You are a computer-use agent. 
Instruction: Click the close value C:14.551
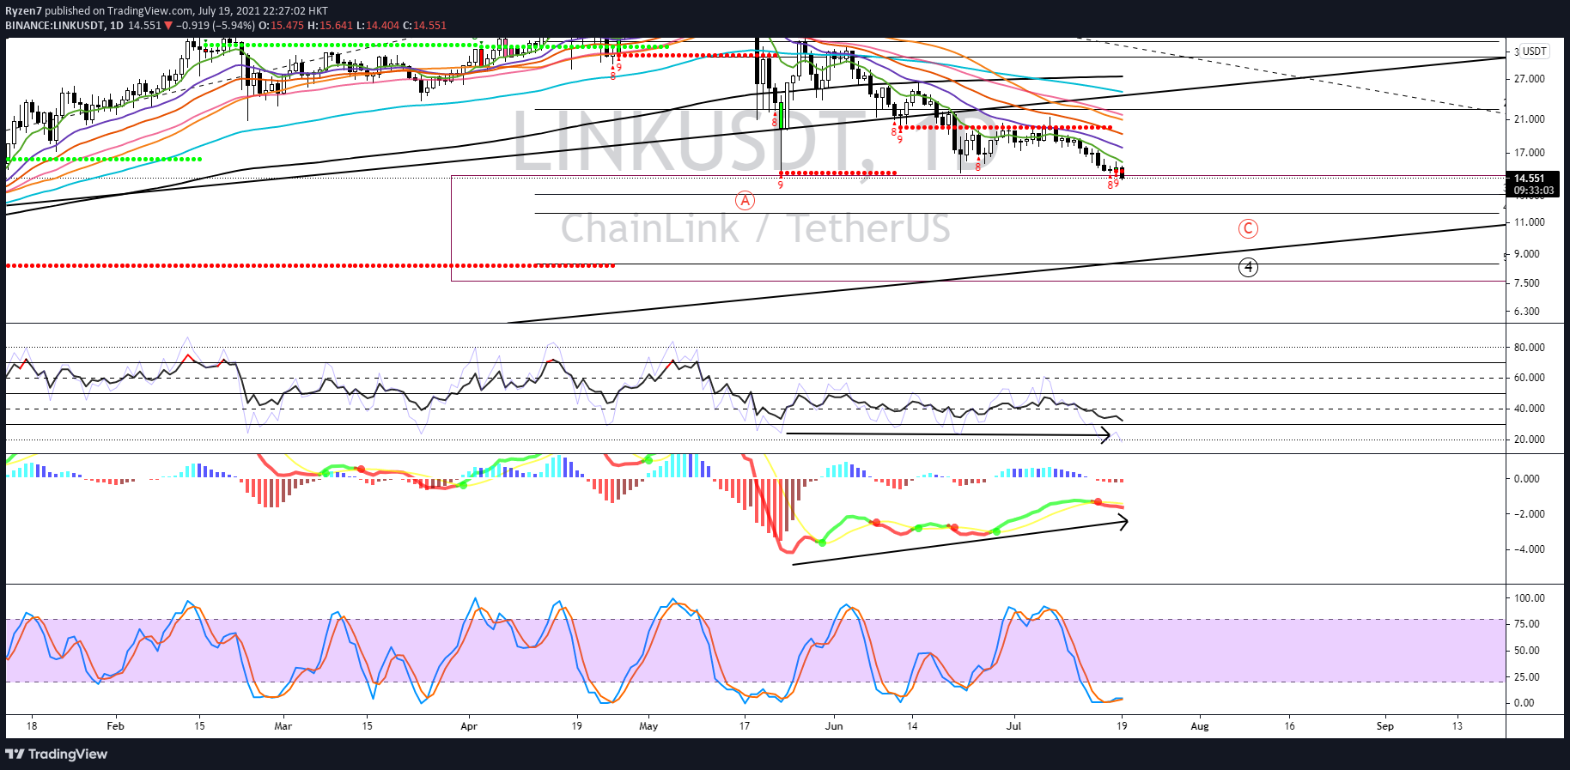pos(425,26)
